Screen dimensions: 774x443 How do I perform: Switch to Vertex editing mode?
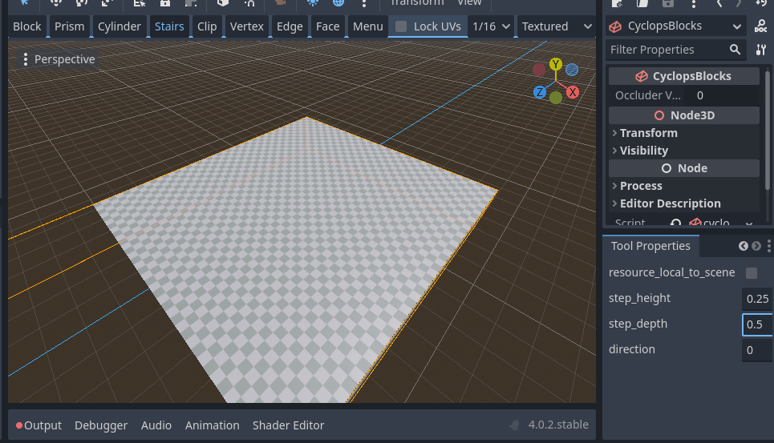[246, 26]
